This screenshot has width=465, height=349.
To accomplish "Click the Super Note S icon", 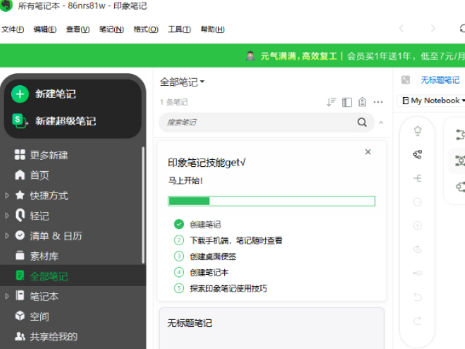I will point(20,120).
